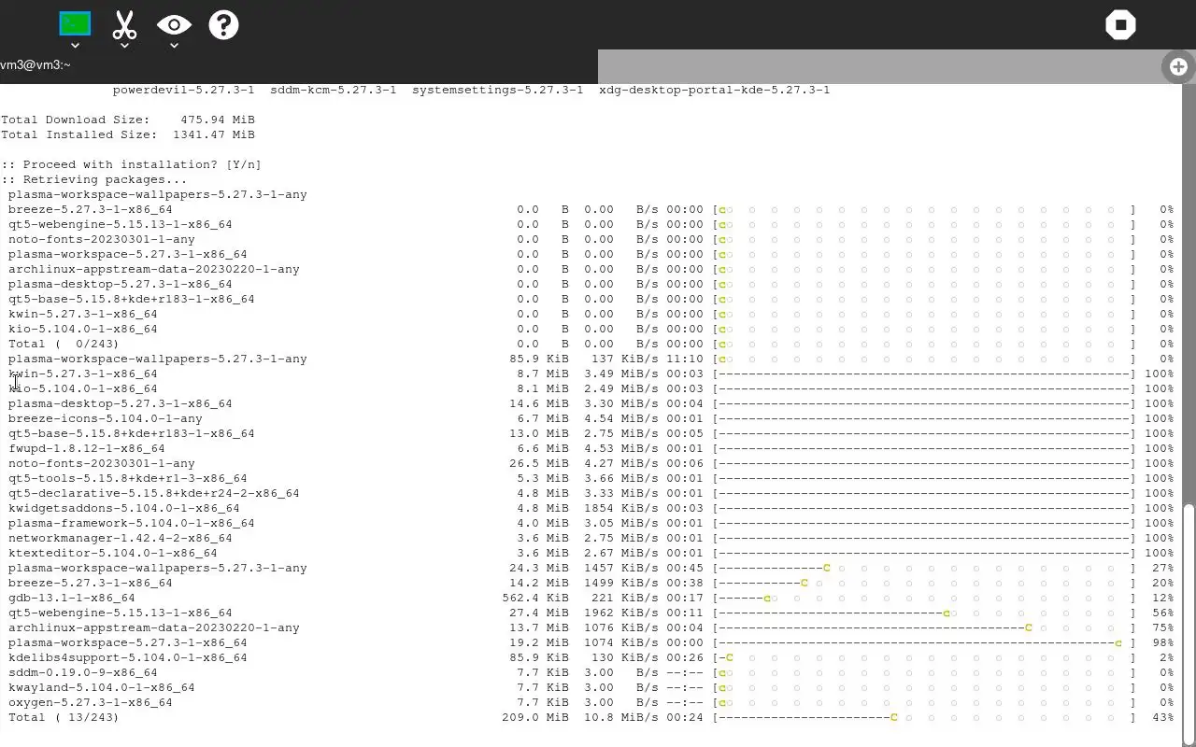Click the terminal session icon in toolbar
1196x747 pixels.
tap(75, 23)
